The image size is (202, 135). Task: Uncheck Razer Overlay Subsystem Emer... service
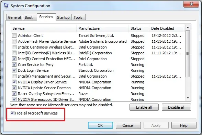pos(14,94)
